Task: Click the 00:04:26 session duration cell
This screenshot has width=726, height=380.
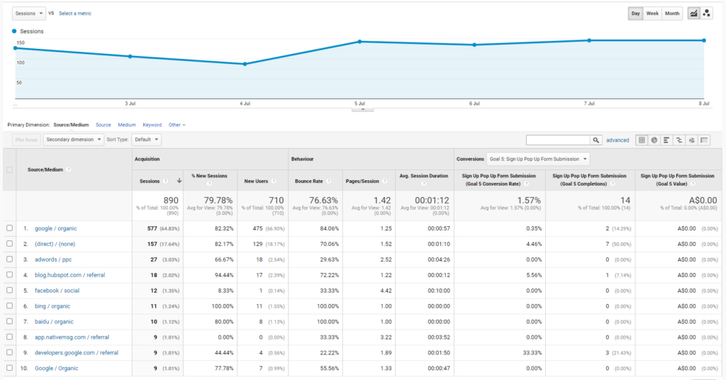Action: point(439,259)
